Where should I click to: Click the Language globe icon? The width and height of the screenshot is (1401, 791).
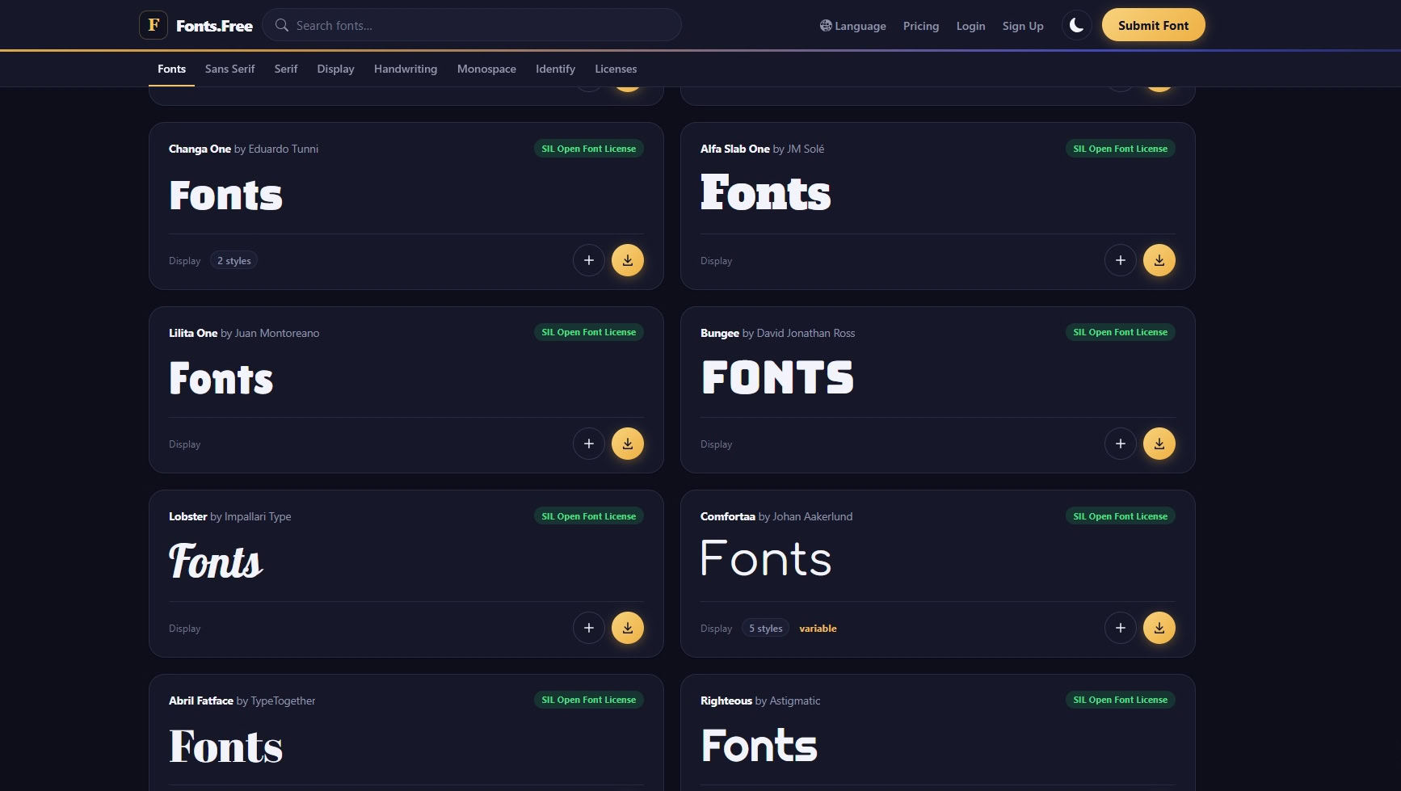(x=826, y=26)
